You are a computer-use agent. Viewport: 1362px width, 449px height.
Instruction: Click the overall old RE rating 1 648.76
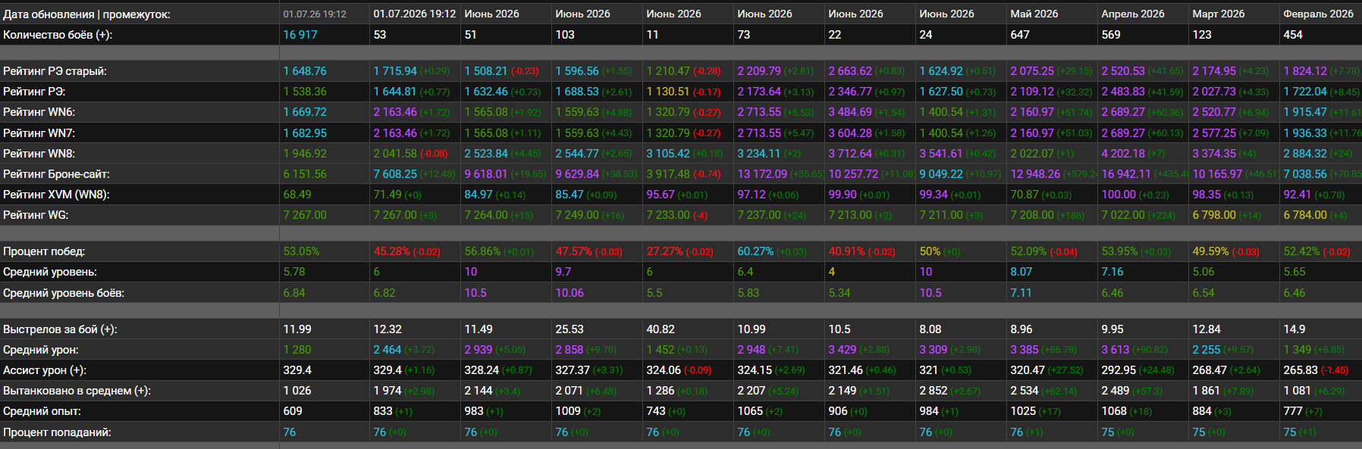point(305,70)
